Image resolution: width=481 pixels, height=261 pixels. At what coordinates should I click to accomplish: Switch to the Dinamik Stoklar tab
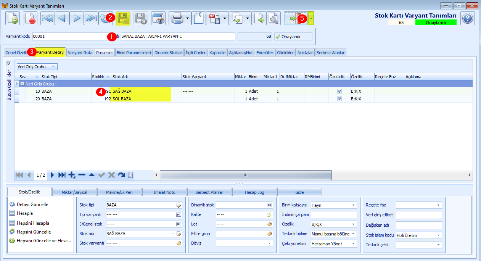tap(168, 53)
